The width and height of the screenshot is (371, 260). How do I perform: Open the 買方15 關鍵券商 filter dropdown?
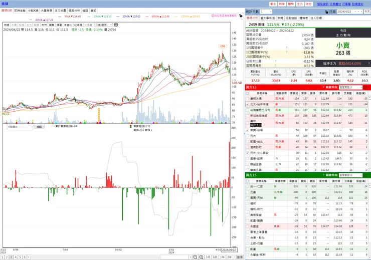350,87
